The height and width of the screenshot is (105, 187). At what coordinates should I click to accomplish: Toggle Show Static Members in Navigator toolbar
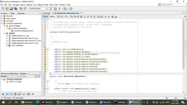click(11, 94)
